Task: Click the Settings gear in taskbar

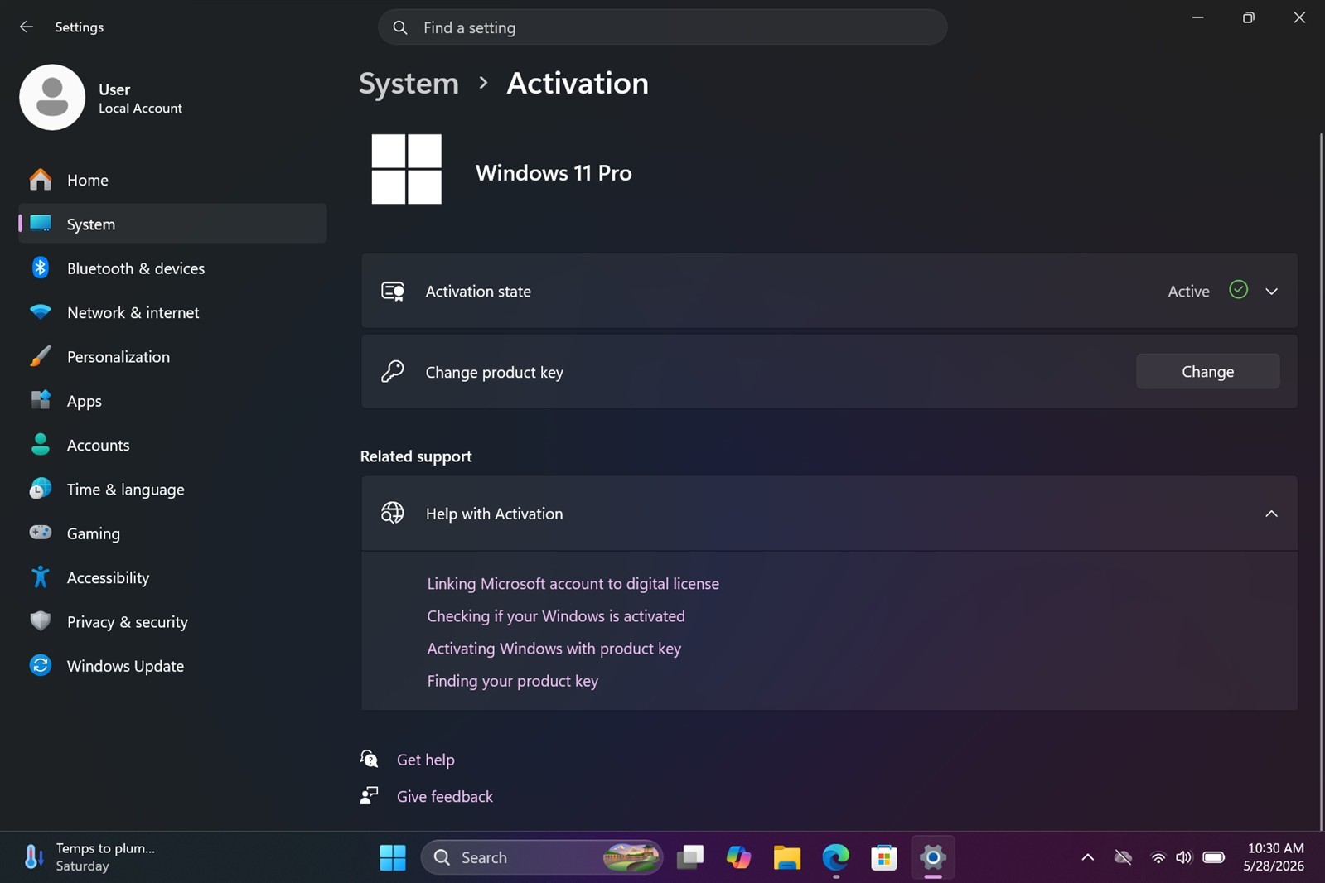Action: tap(932, 857)
